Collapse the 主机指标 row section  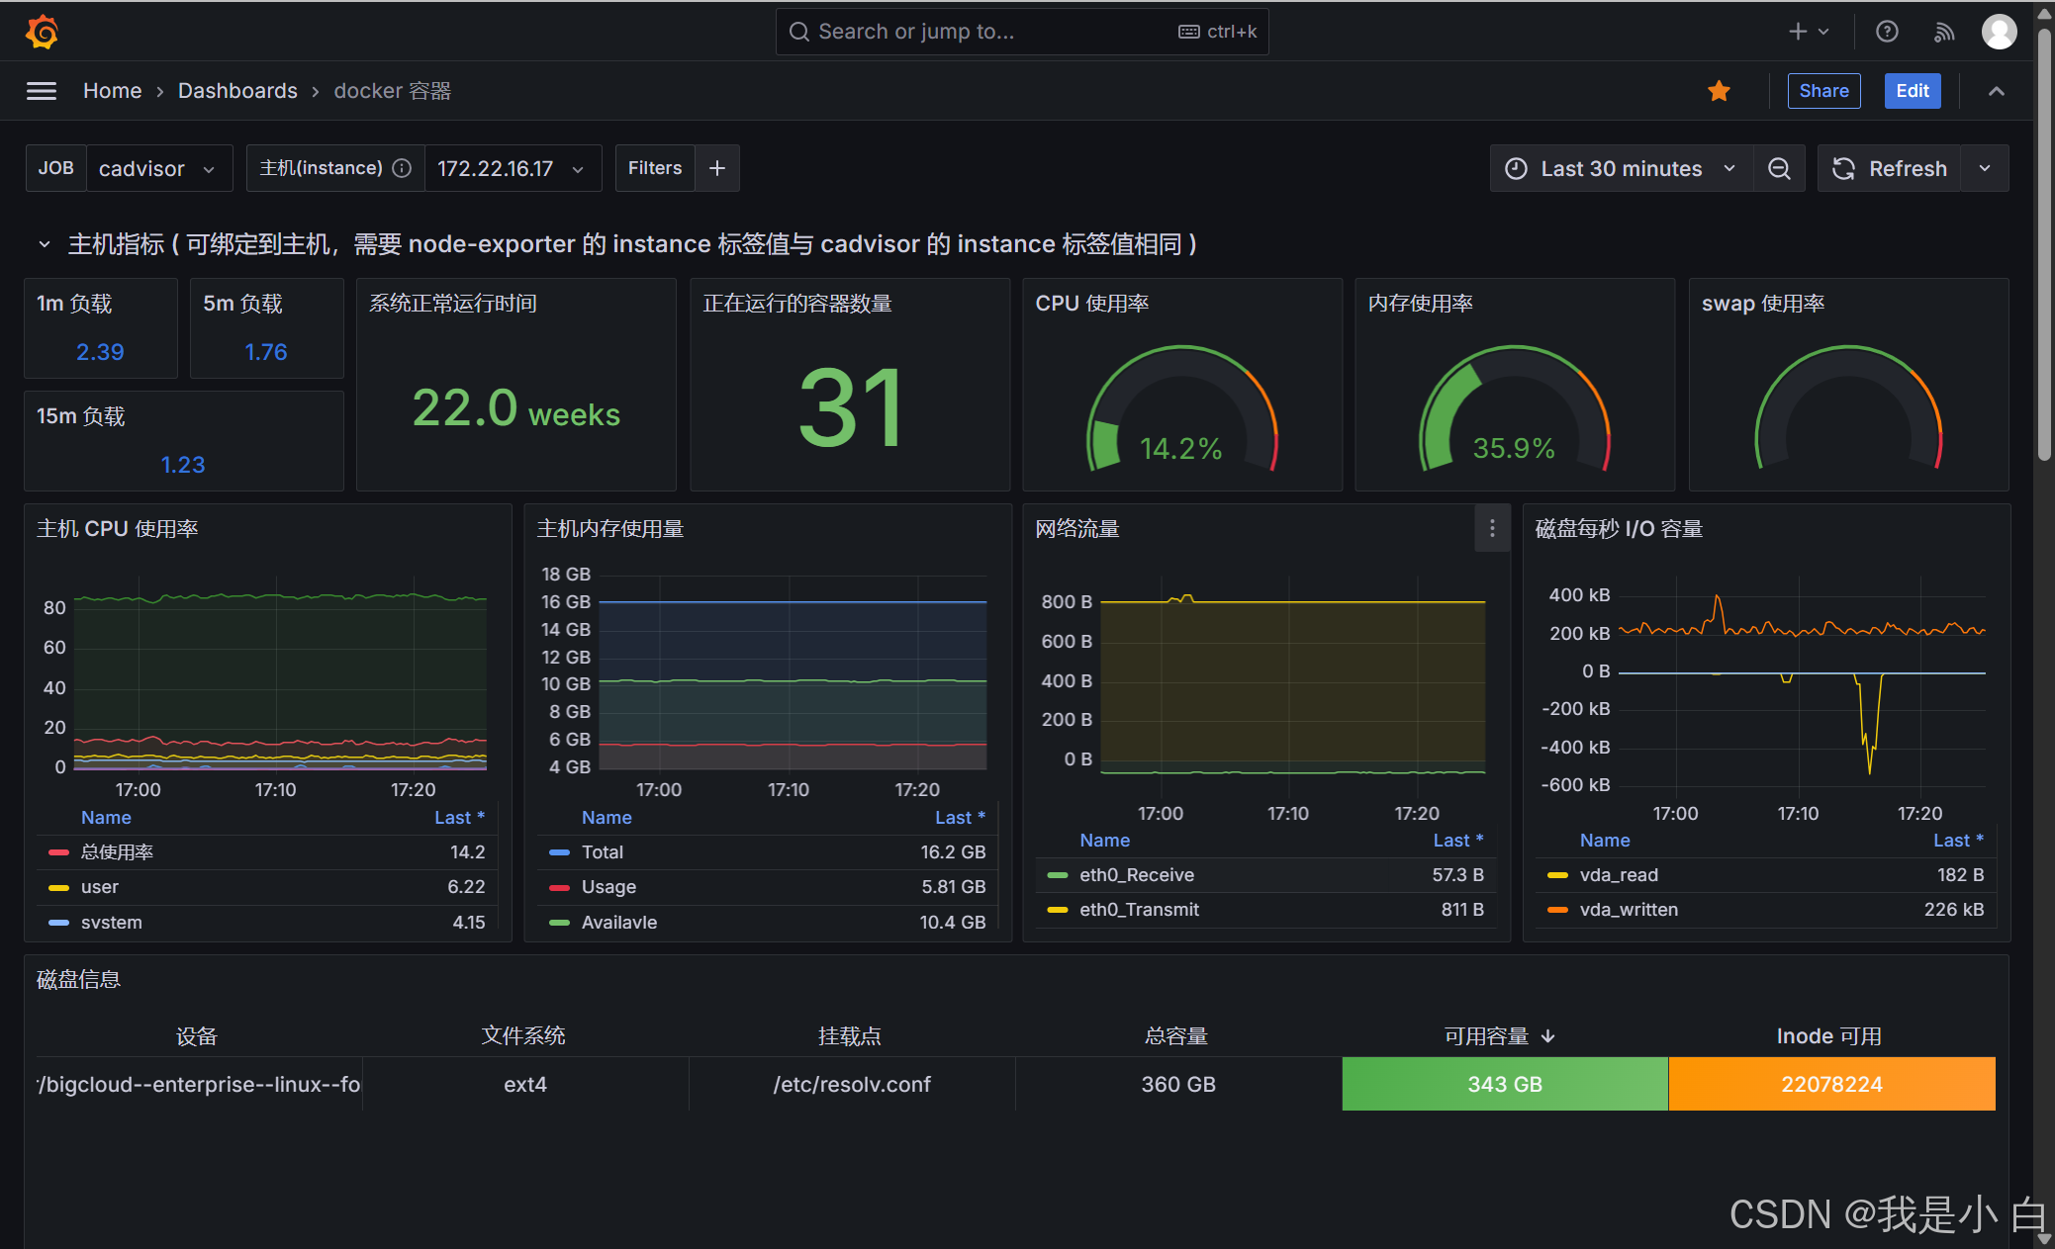click(x=45, y=244)
